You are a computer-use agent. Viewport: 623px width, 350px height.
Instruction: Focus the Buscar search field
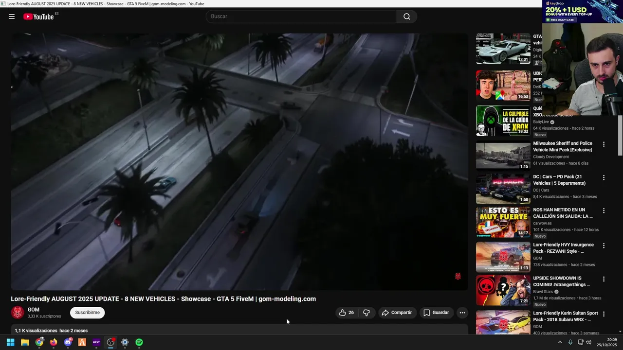click(301, 17)
